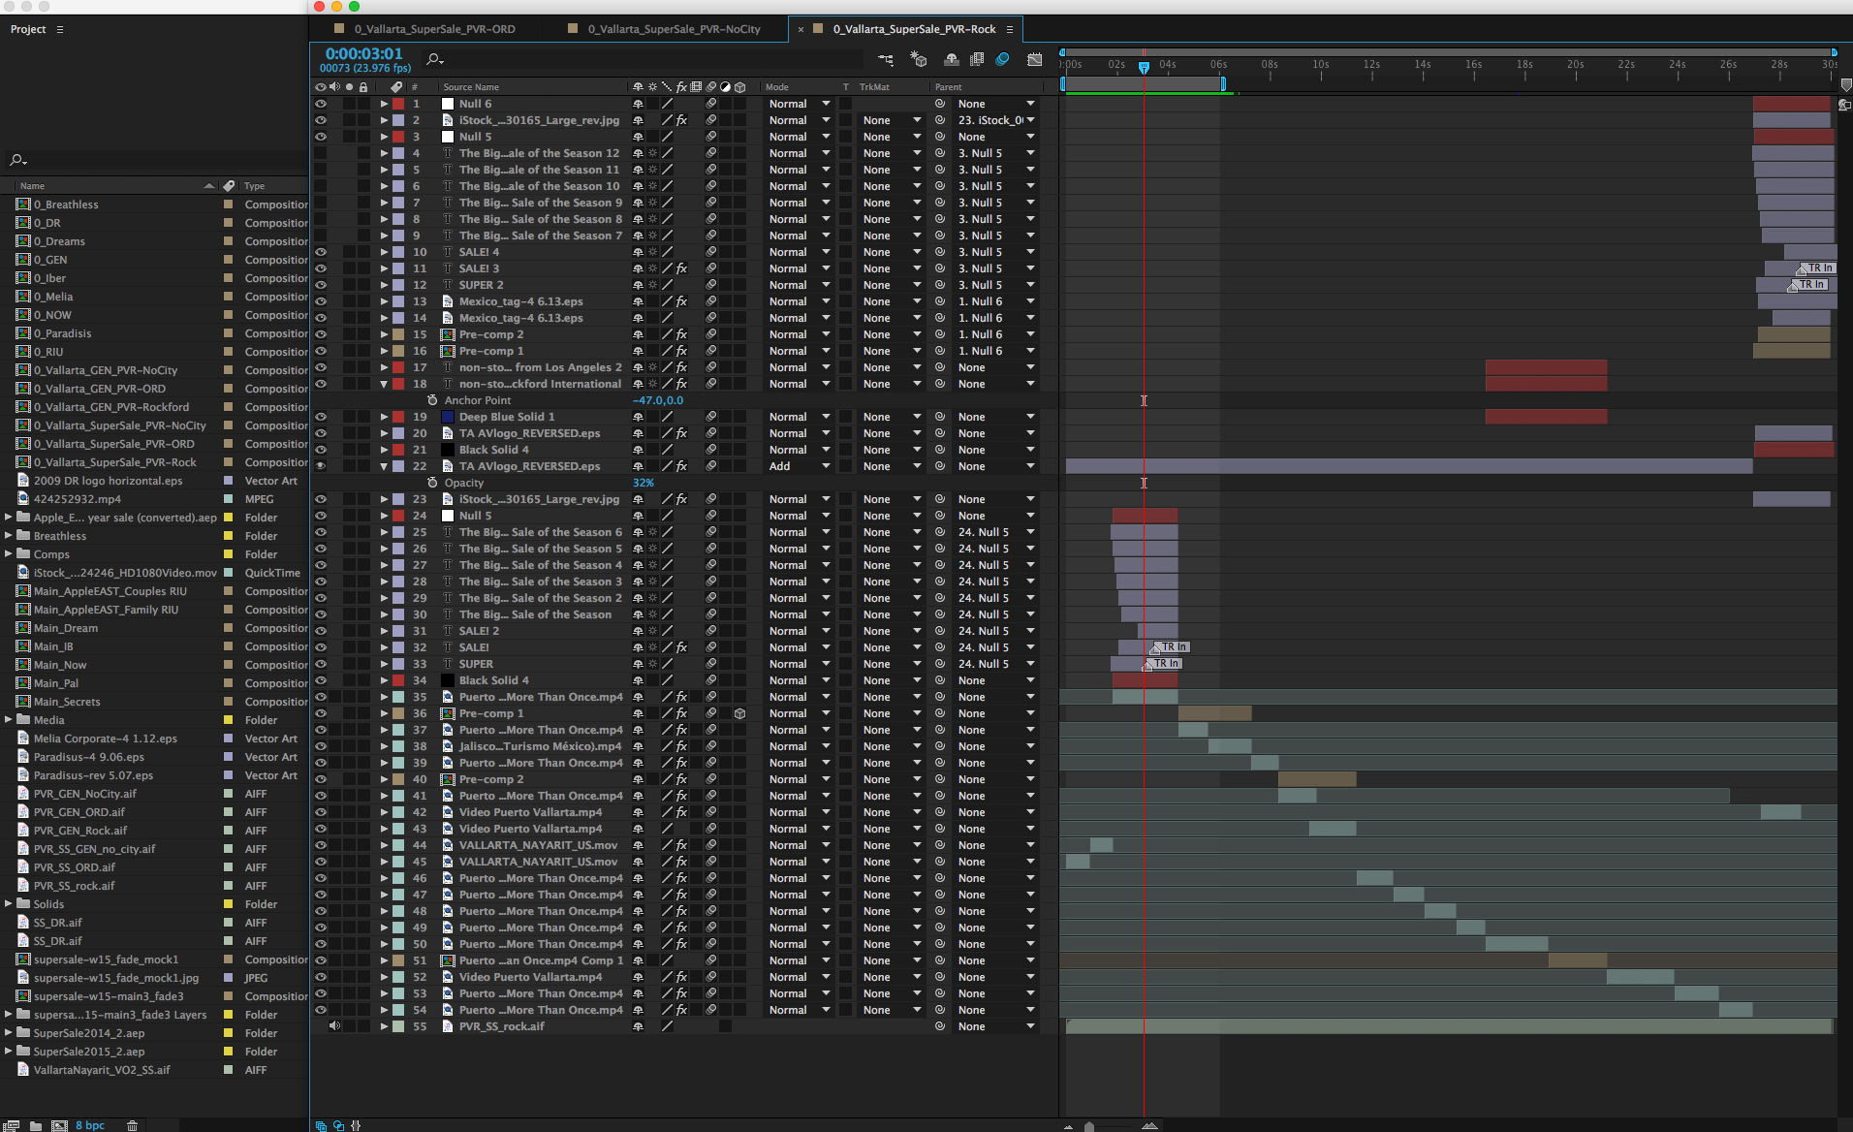The image size is (1853, 1132).
Task: Switch to 0_Vallarta_SuperSale_PVR-ORD timeline tab
Action: click(x=434, y=29)
